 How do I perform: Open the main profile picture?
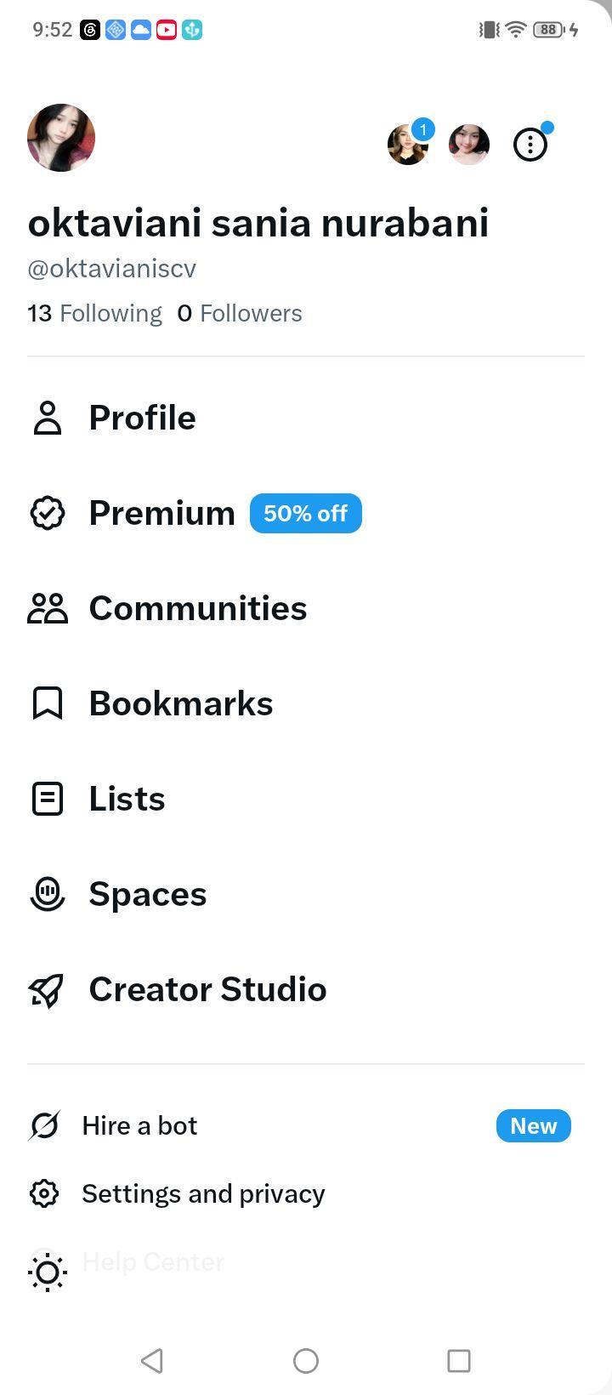coord(61,138)
